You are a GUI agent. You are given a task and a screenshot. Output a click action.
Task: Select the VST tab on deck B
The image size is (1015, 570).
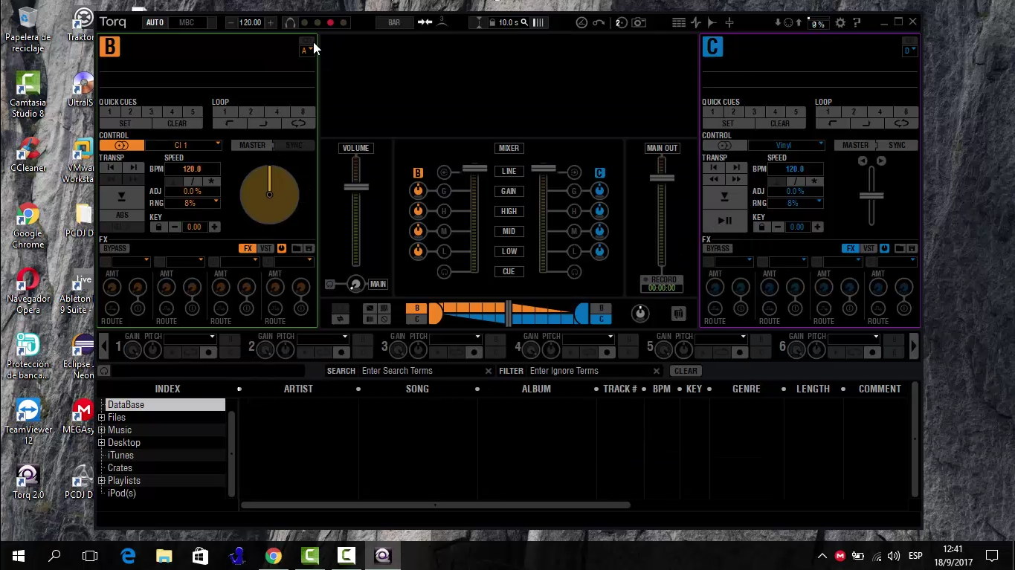point(265,248)
